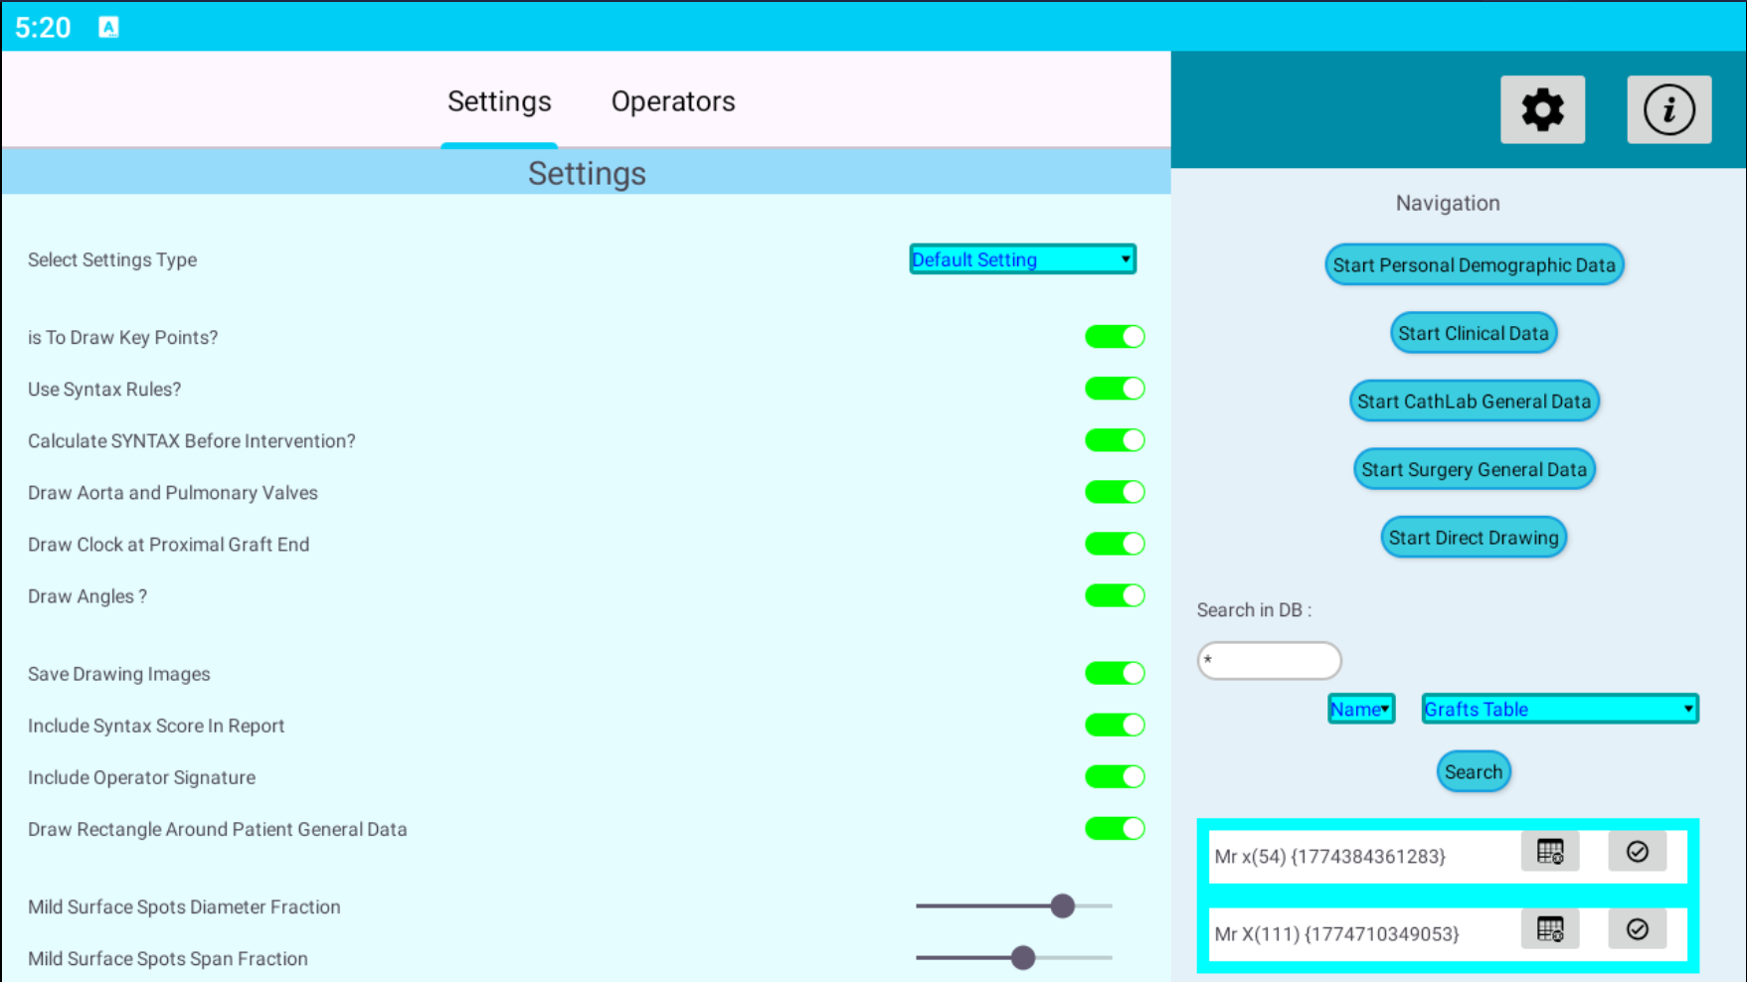Select checkmark icon for Mr X(111) record
This screenshot has width=1747, height=982.
click(1637, 929)
